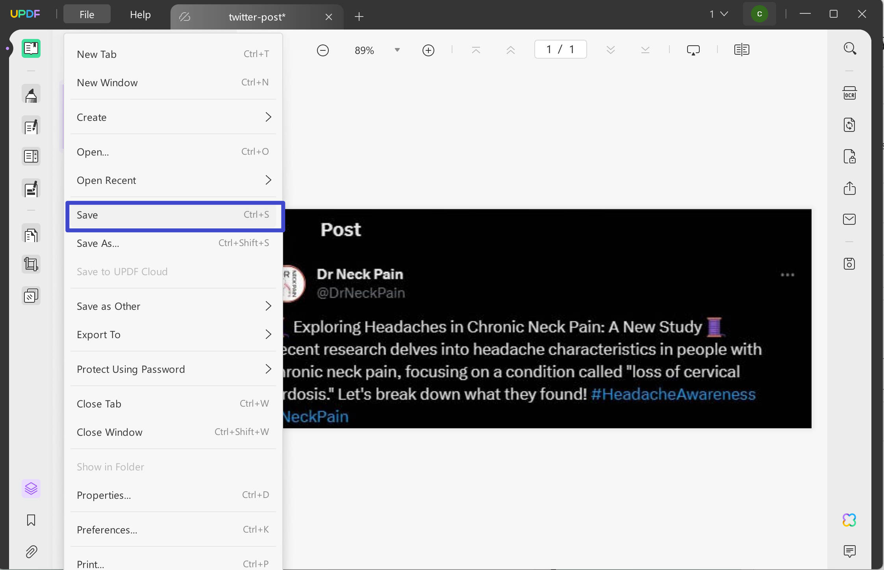Open a new tab with the plus button
The height and width of the screenshot is (570, 884).
coord(359,17)
